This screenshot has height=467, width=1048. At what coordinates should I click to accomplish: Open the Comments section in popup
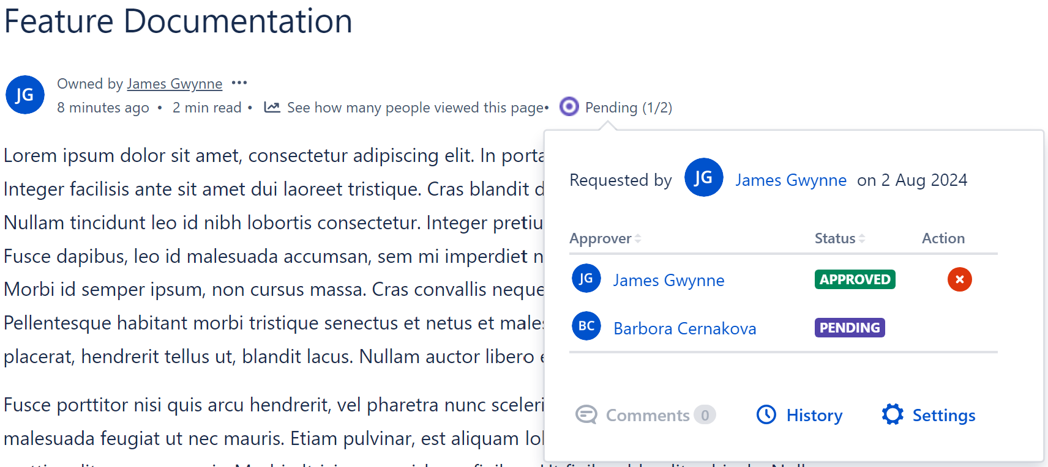647,416
